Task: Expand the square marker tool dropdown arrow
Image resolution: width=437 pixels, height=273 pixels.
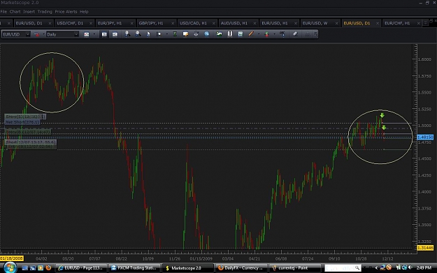Action: (x=167, y=34)
